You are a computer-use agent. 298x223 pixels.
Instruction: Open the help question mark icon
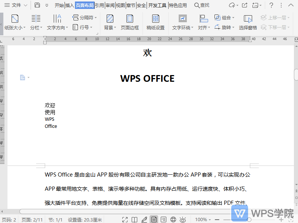coord(272,5)
